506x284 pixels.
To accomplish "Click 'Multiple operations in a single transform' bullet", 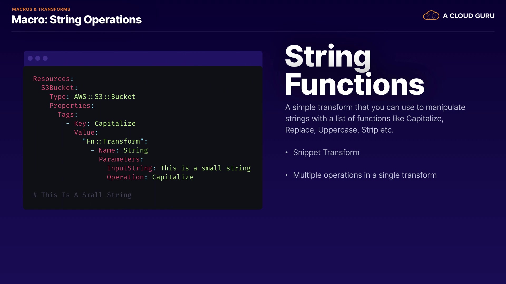I will (364, 175).
